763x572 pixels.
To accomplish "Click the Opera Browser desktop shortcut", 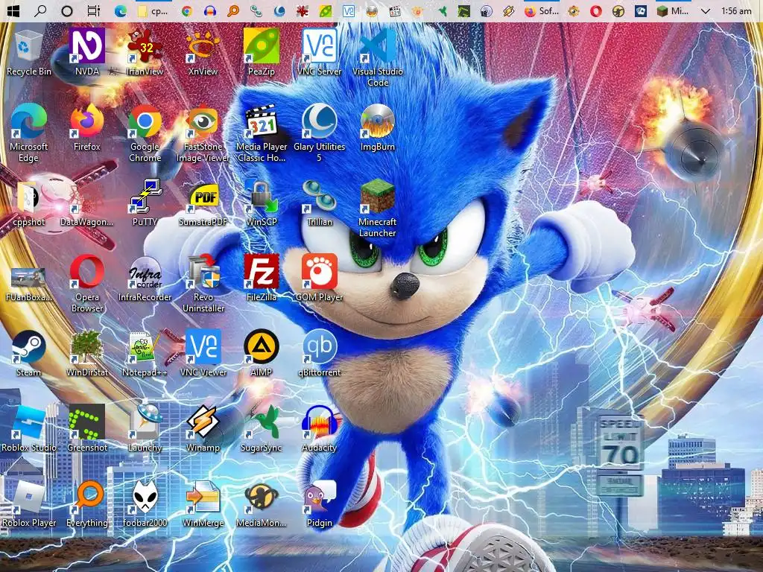I will pyautogui.click(x=87, y=283).
